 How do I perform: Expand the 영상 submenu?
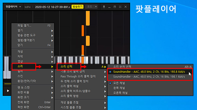[33, 61]
